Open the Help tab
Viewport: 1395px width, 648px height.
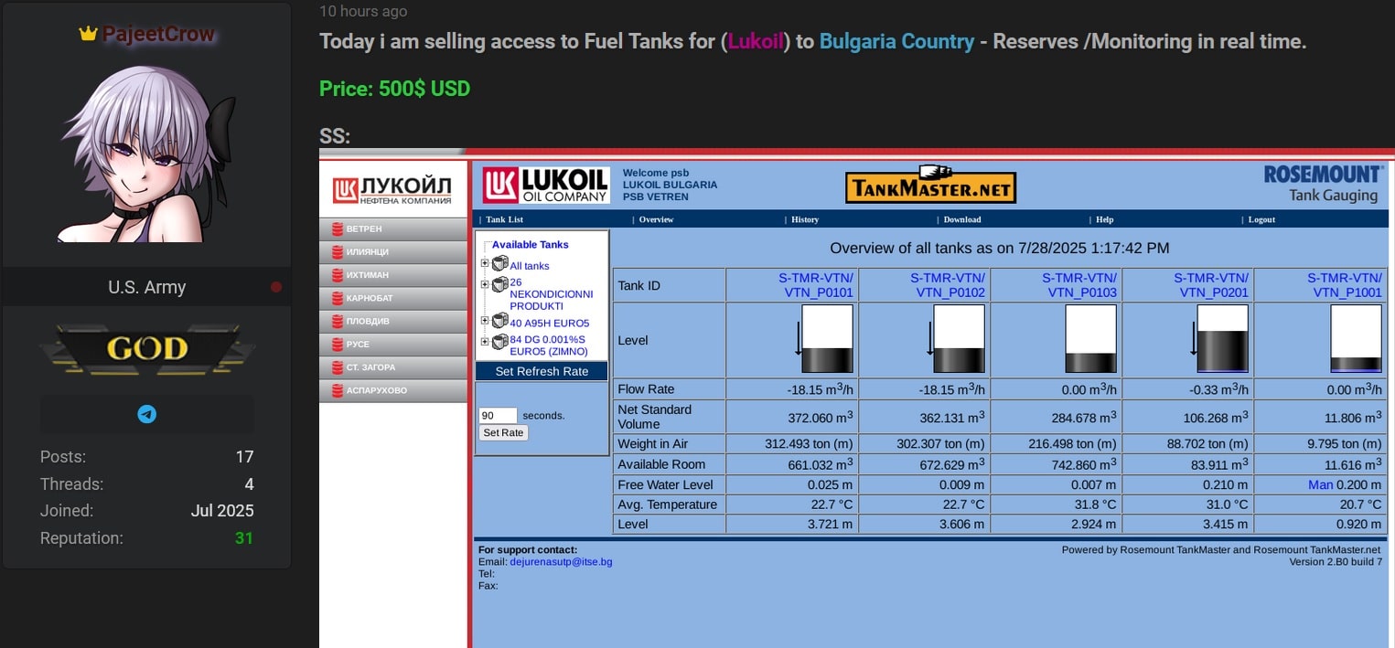point(1105,219)
